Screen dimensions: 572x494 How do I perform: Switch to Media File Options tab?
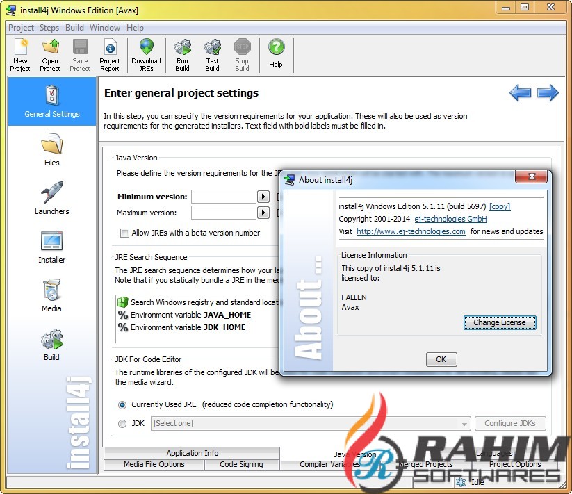154,464
